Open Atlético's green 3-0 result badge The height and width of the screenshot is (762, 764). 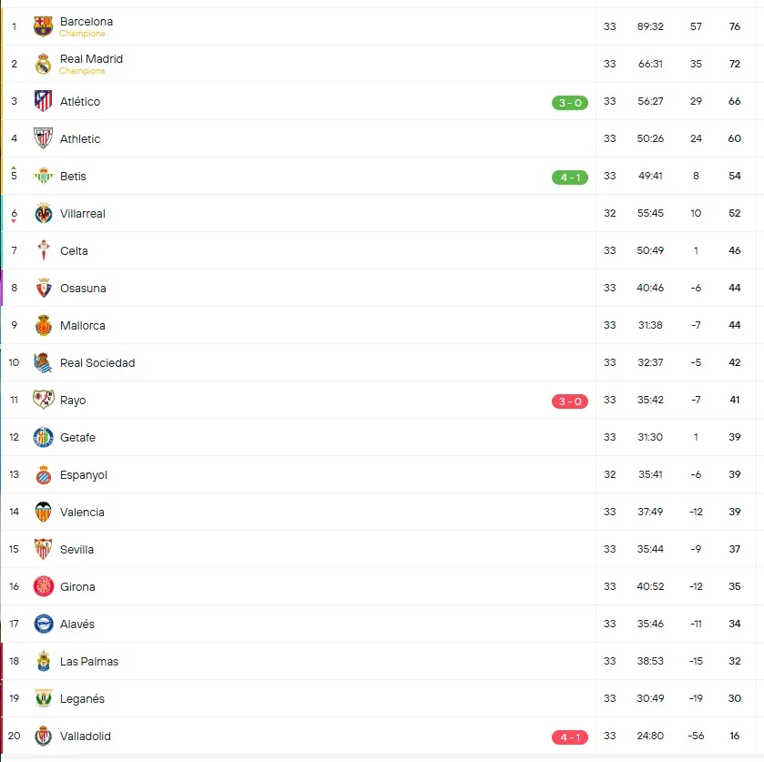pos(570,103)
